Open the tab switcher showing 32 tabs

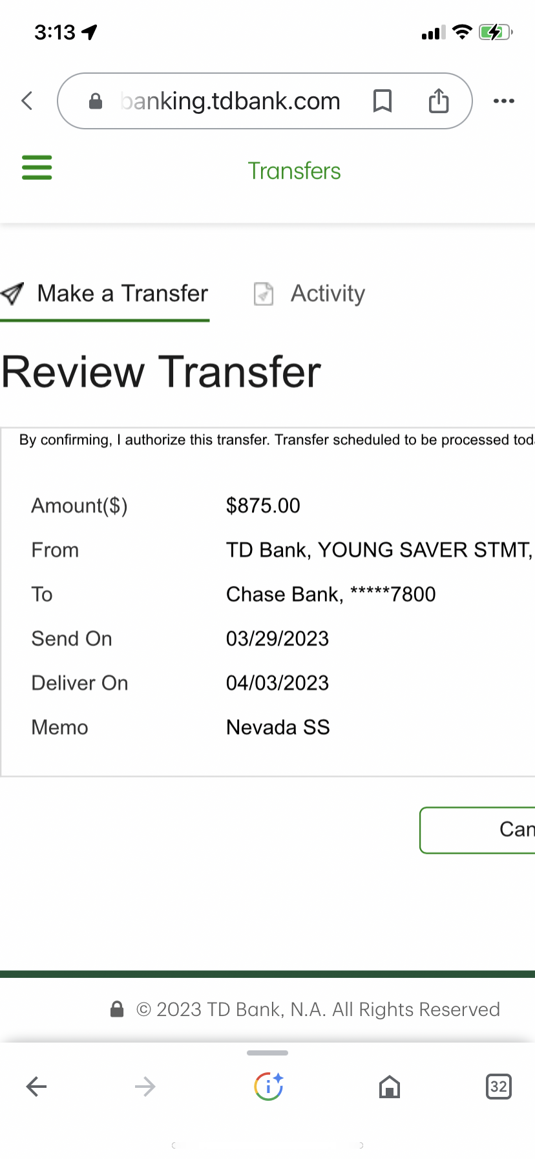[498, 1087]
